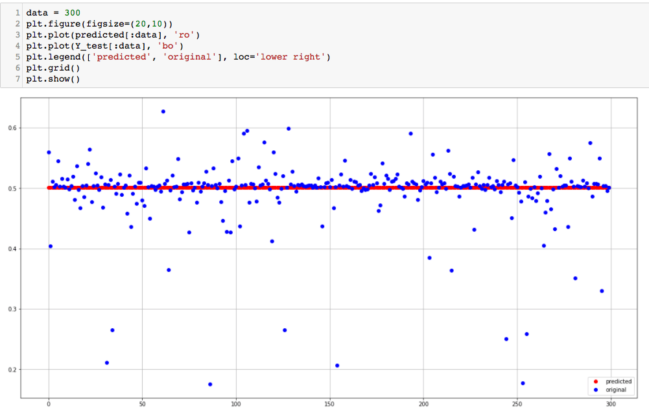Click the highest blue data point above 0.6
The height and width of the screenshot is (415, 649).
pos(163,111)
